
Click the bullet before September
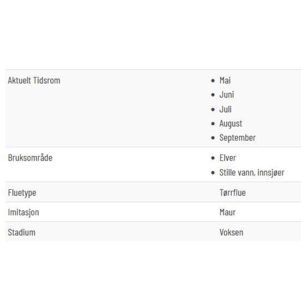tap(213, 138)
